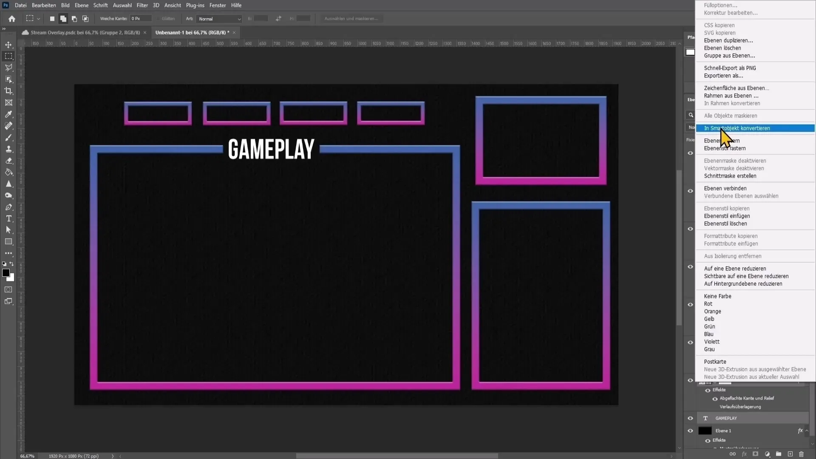Viewport: 816px width, 459px height.
Task: Expand the collapsed toolbox double-arrow
Action: [4, 29]
